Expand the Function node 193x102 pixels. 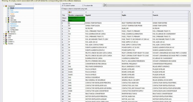(4, 44)
